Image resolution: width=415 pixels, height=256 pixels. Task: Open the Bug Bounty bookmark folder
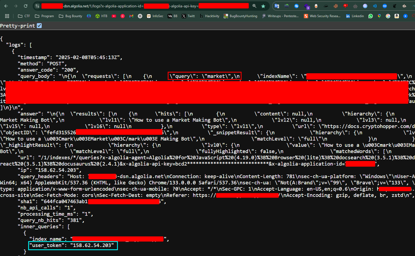[x=71, y=16]
